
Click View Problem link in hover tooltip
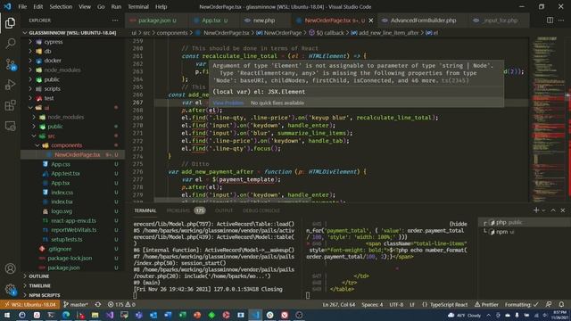click(228, 103)
